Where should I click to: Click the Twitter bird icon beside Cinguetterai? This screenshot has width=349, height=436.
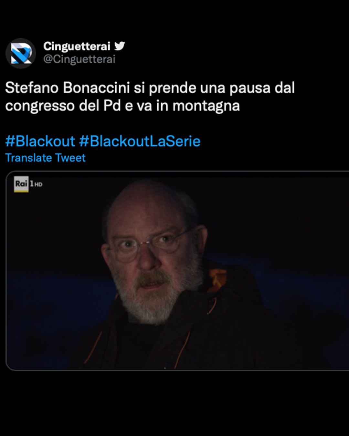[x=120, y=46]
